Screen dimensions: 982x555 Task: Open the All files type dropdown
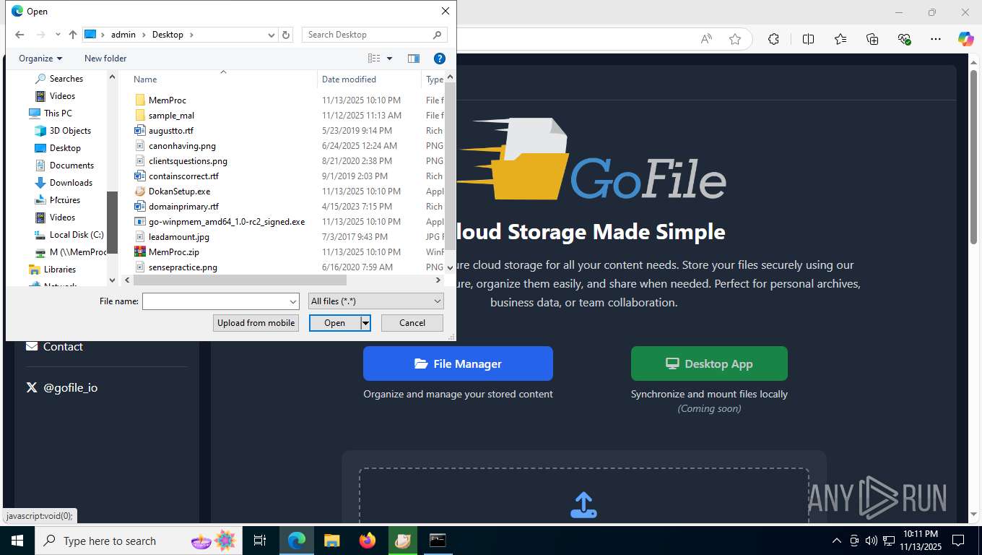[375, 301]
